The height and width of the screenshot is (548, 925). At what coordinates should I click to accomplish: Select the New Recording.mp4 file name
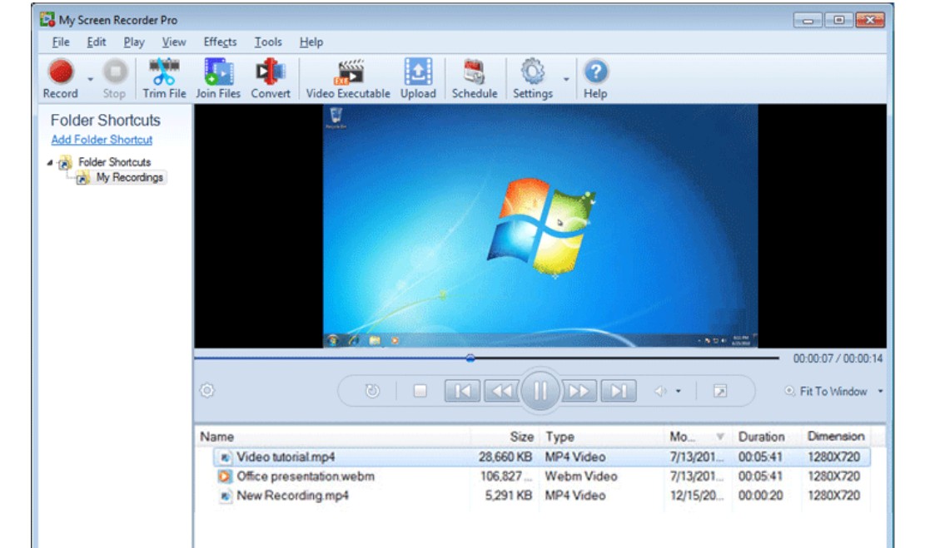(x=292, y=496)
